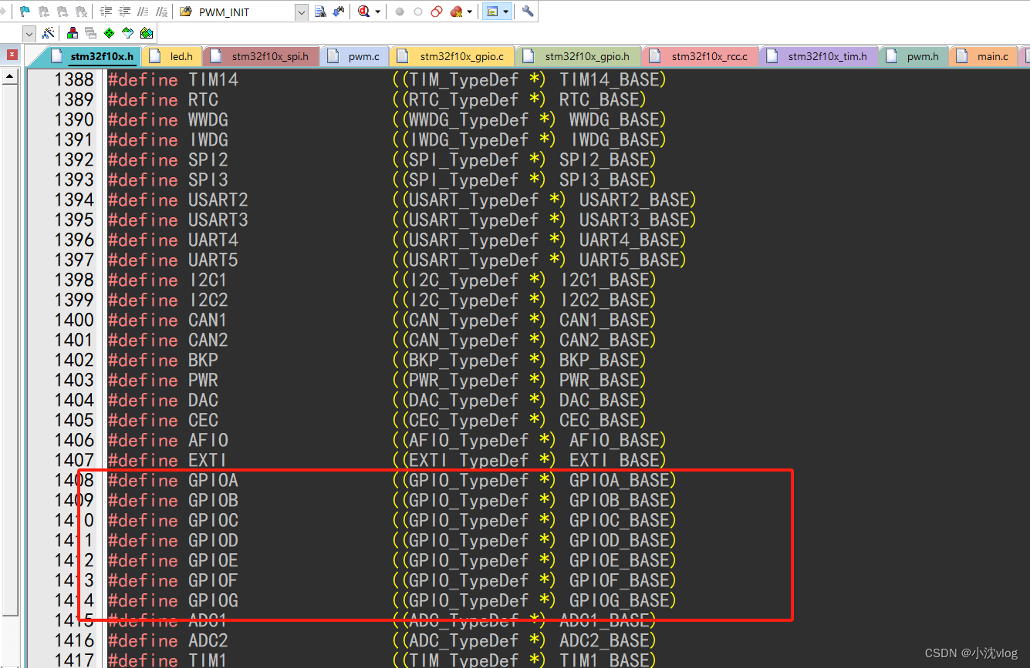1030x668 pixels.
Task: Switch to the stm32f10x.h tab
Action: click(x=94, y=56)
